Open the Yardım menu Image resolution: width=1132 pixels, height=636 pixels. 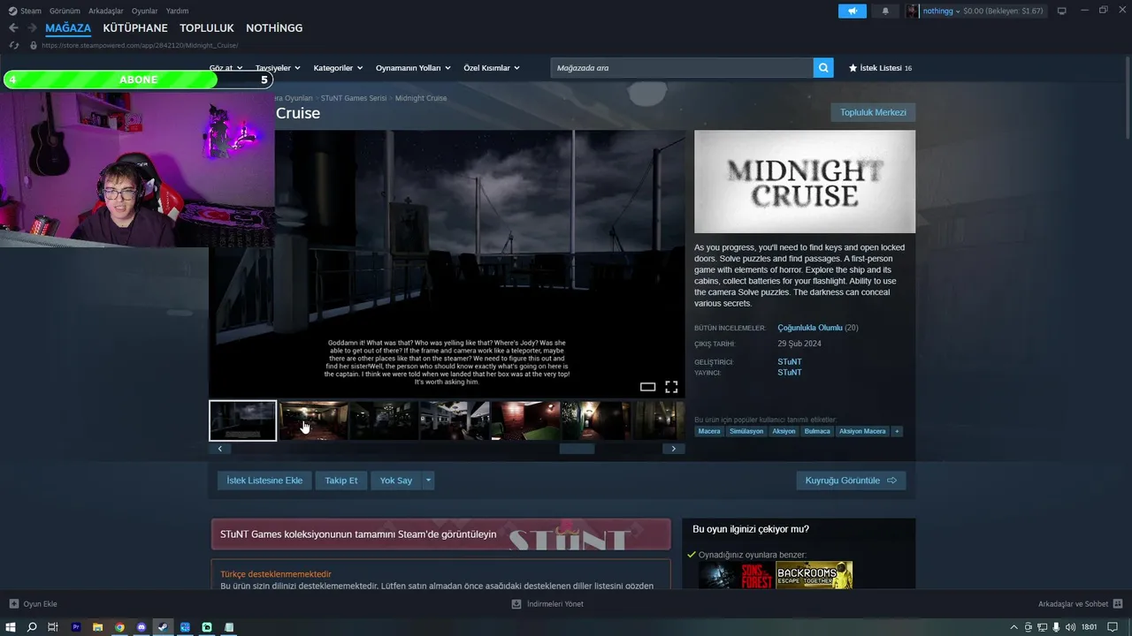click(178, 11)
